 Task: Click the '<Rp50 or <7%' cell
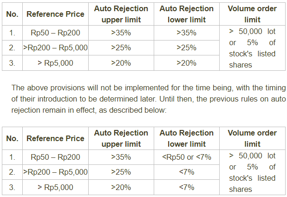187,157
